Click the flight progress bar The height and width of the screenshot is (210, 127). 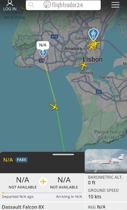pos(42,193)
